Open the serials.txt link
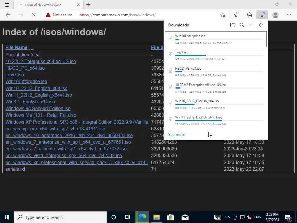 [15, 169]
